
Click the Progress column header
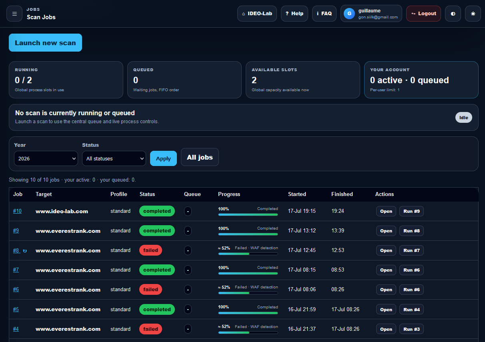click(229, 194)
